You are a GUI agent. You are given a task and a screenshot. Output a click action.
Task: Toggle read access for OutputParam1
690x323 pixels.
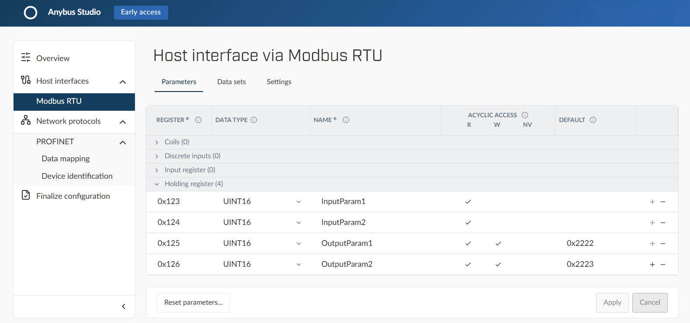pos(468,244)
